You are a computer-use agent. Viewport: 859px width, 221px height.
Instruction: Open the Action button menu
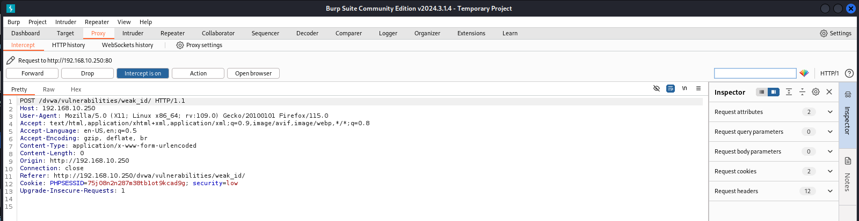[x=198, y=73]
